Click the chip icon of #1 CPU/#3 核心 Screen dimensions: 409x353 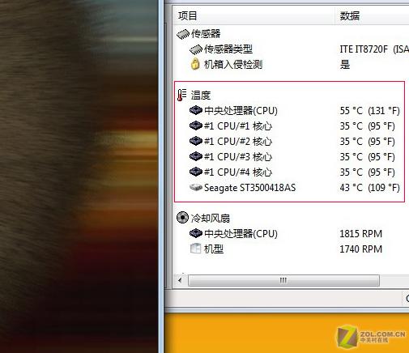point(196,156)
